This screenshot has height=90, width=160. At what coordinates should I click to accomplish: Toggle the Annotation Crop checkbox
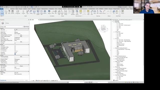tap(15, 48)
